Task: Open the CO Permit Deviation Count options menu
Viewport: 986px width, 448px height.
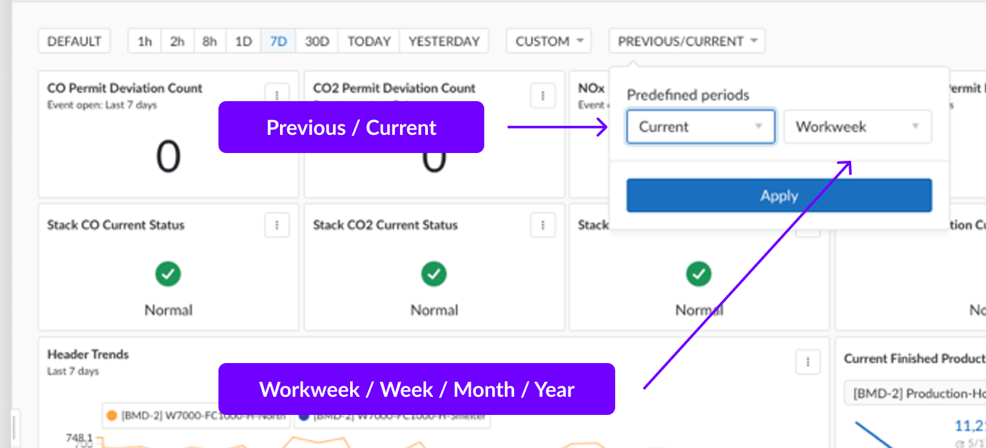Action: [x=277, y=95]
